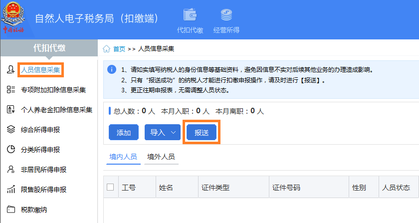Switch to the 境外人员 tab
Image resolution: width=419 pixels, height=223 pixels.
pyautogui.click(x=161, y=157)
